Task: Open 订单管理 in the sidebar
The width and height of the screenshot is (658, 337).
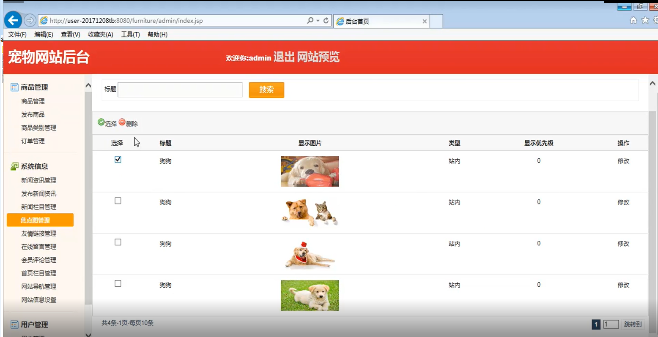Action: point(33,141)
